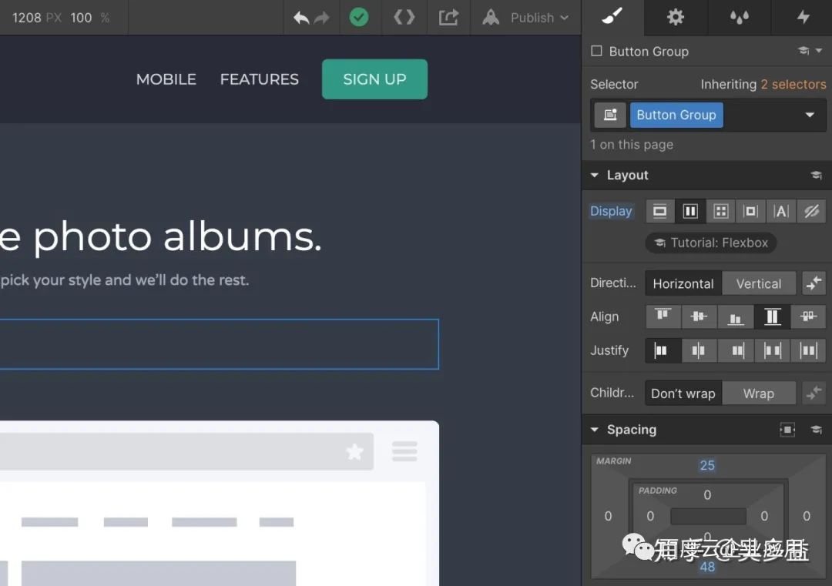This screenshot has height=586, width=832.
Task: Open the Tutorial: Flexbox link
Action: click(x=711, y=243)
